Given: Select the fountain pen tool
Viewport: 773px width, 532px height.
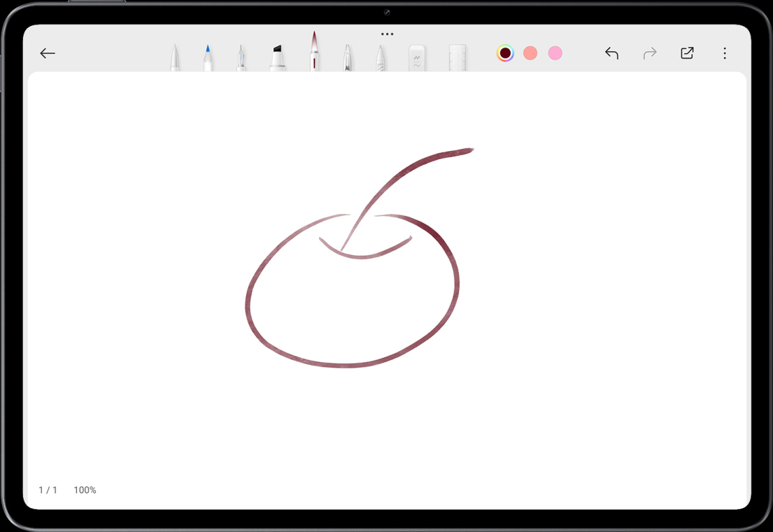Looking at the screenshot, I should click(241, 57).
